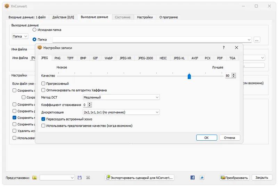Go to Входные данные tab
Screen dimensions: 278x187
click(x=27, y=17)
